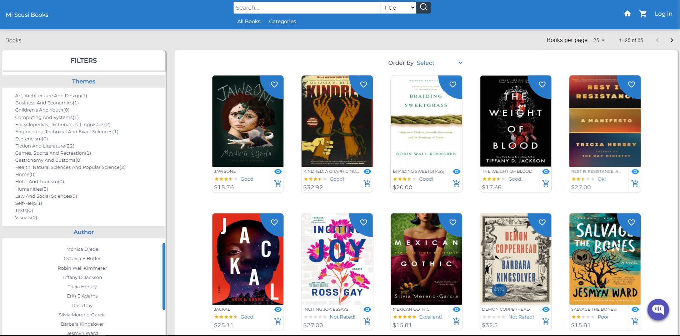Filter by Games, Sports And Recreation(1)
680x336 pixels.
click(x=53, y=153)
